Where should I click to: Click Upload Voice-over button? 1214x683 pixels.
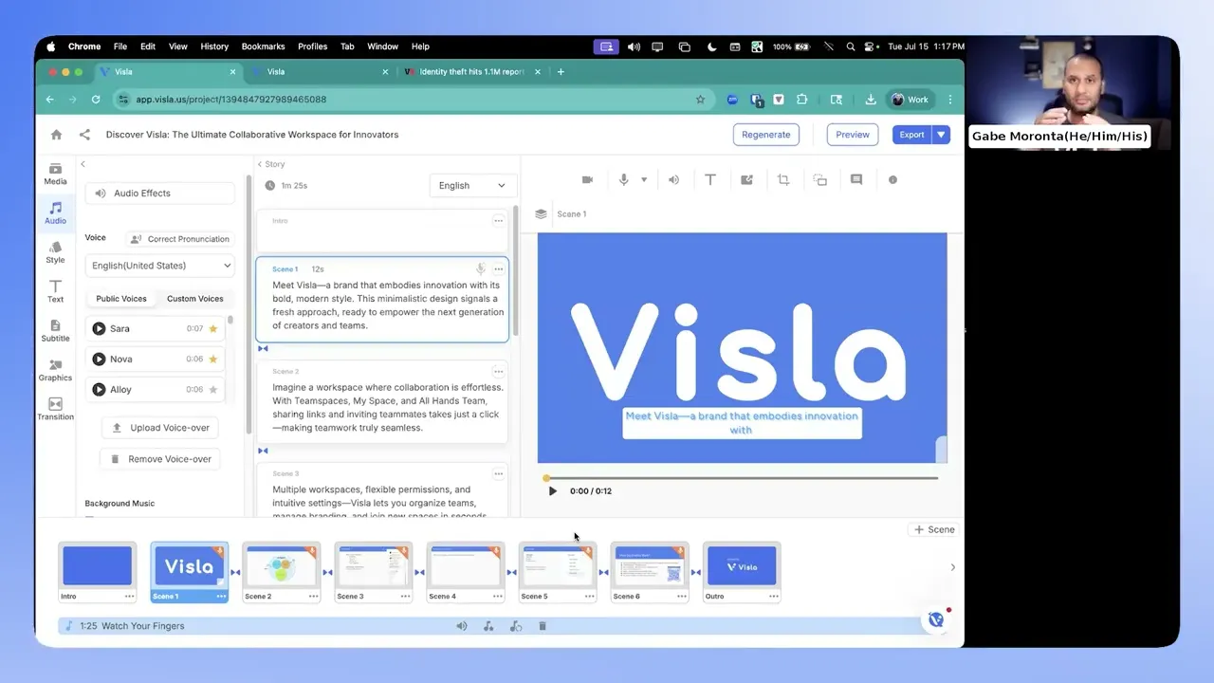(160, 428)
